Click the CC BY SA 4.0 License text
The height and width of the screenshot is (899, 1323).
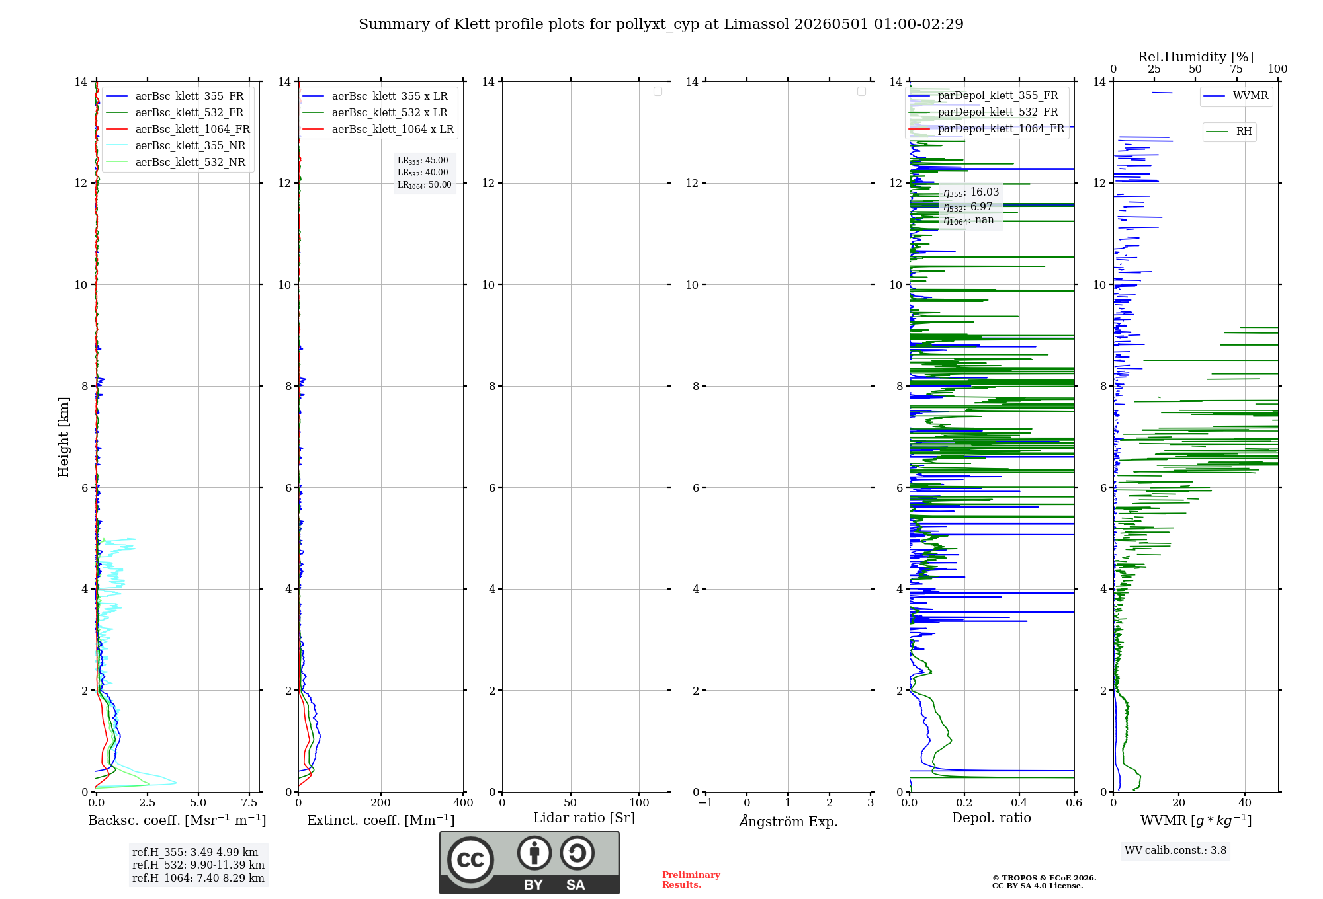click(x=1037, y=886)
